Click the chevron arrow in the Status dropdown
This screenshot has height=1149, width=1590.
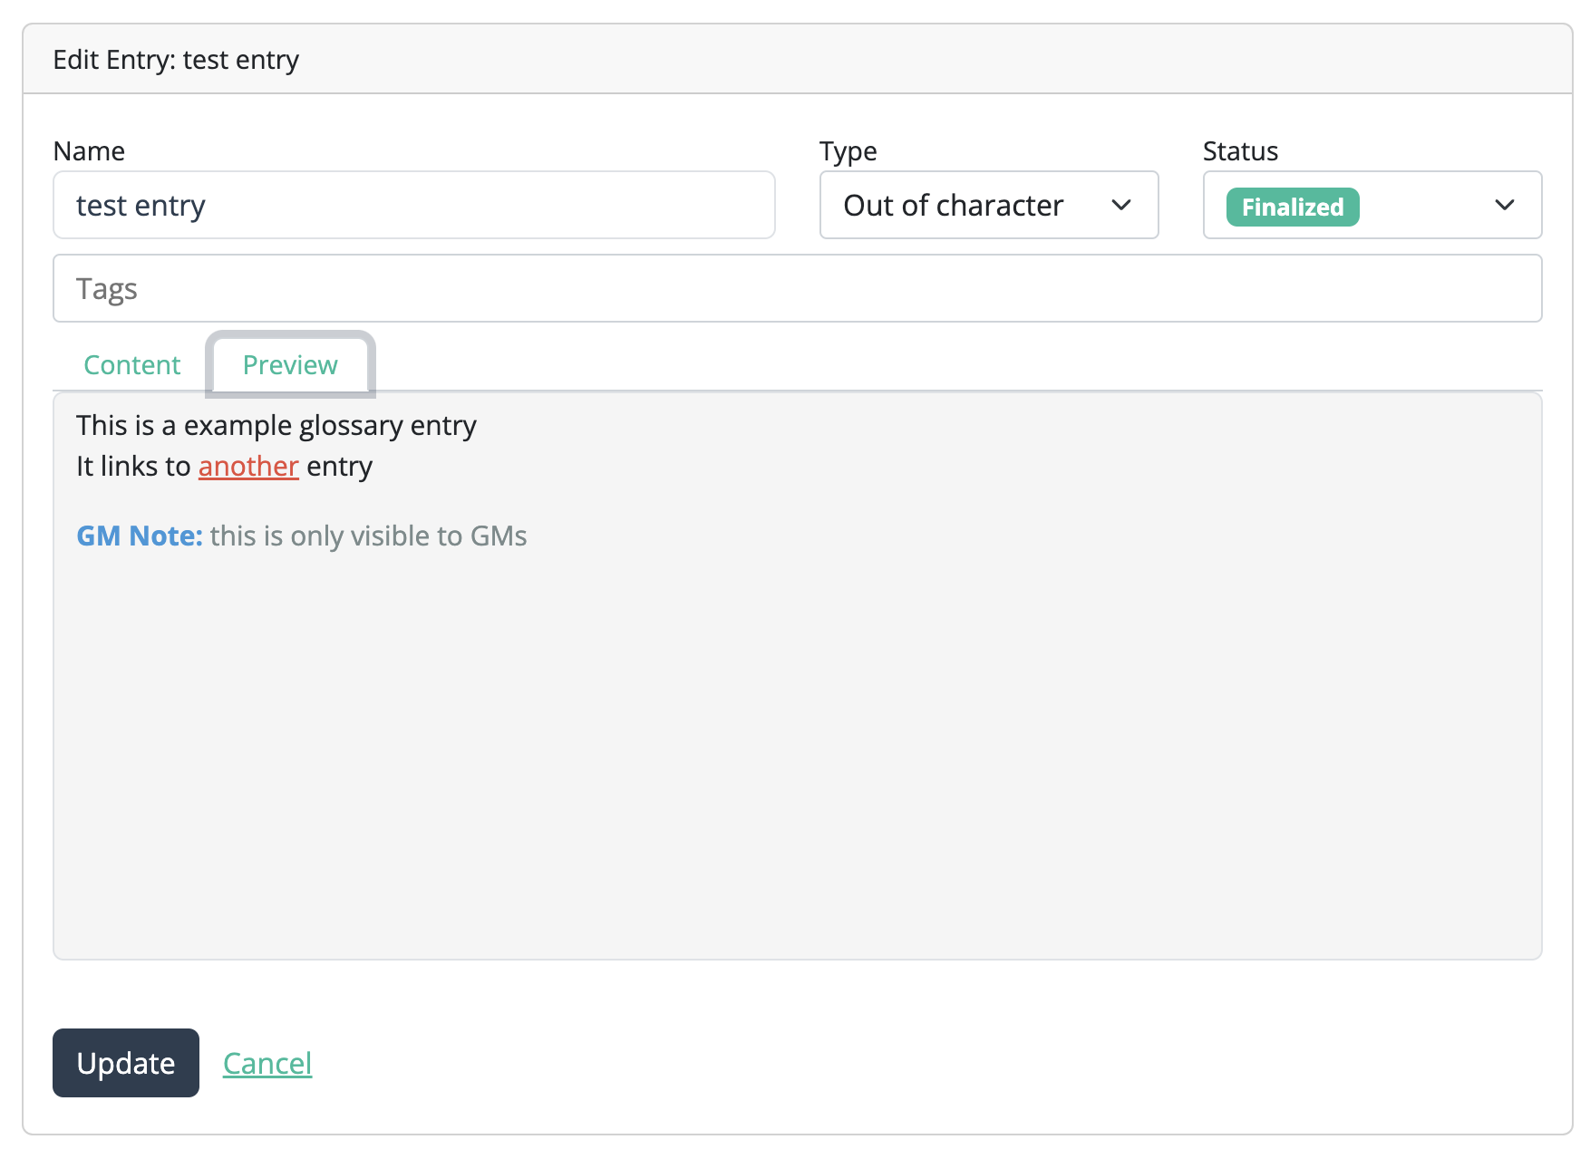pos(1504,206)
